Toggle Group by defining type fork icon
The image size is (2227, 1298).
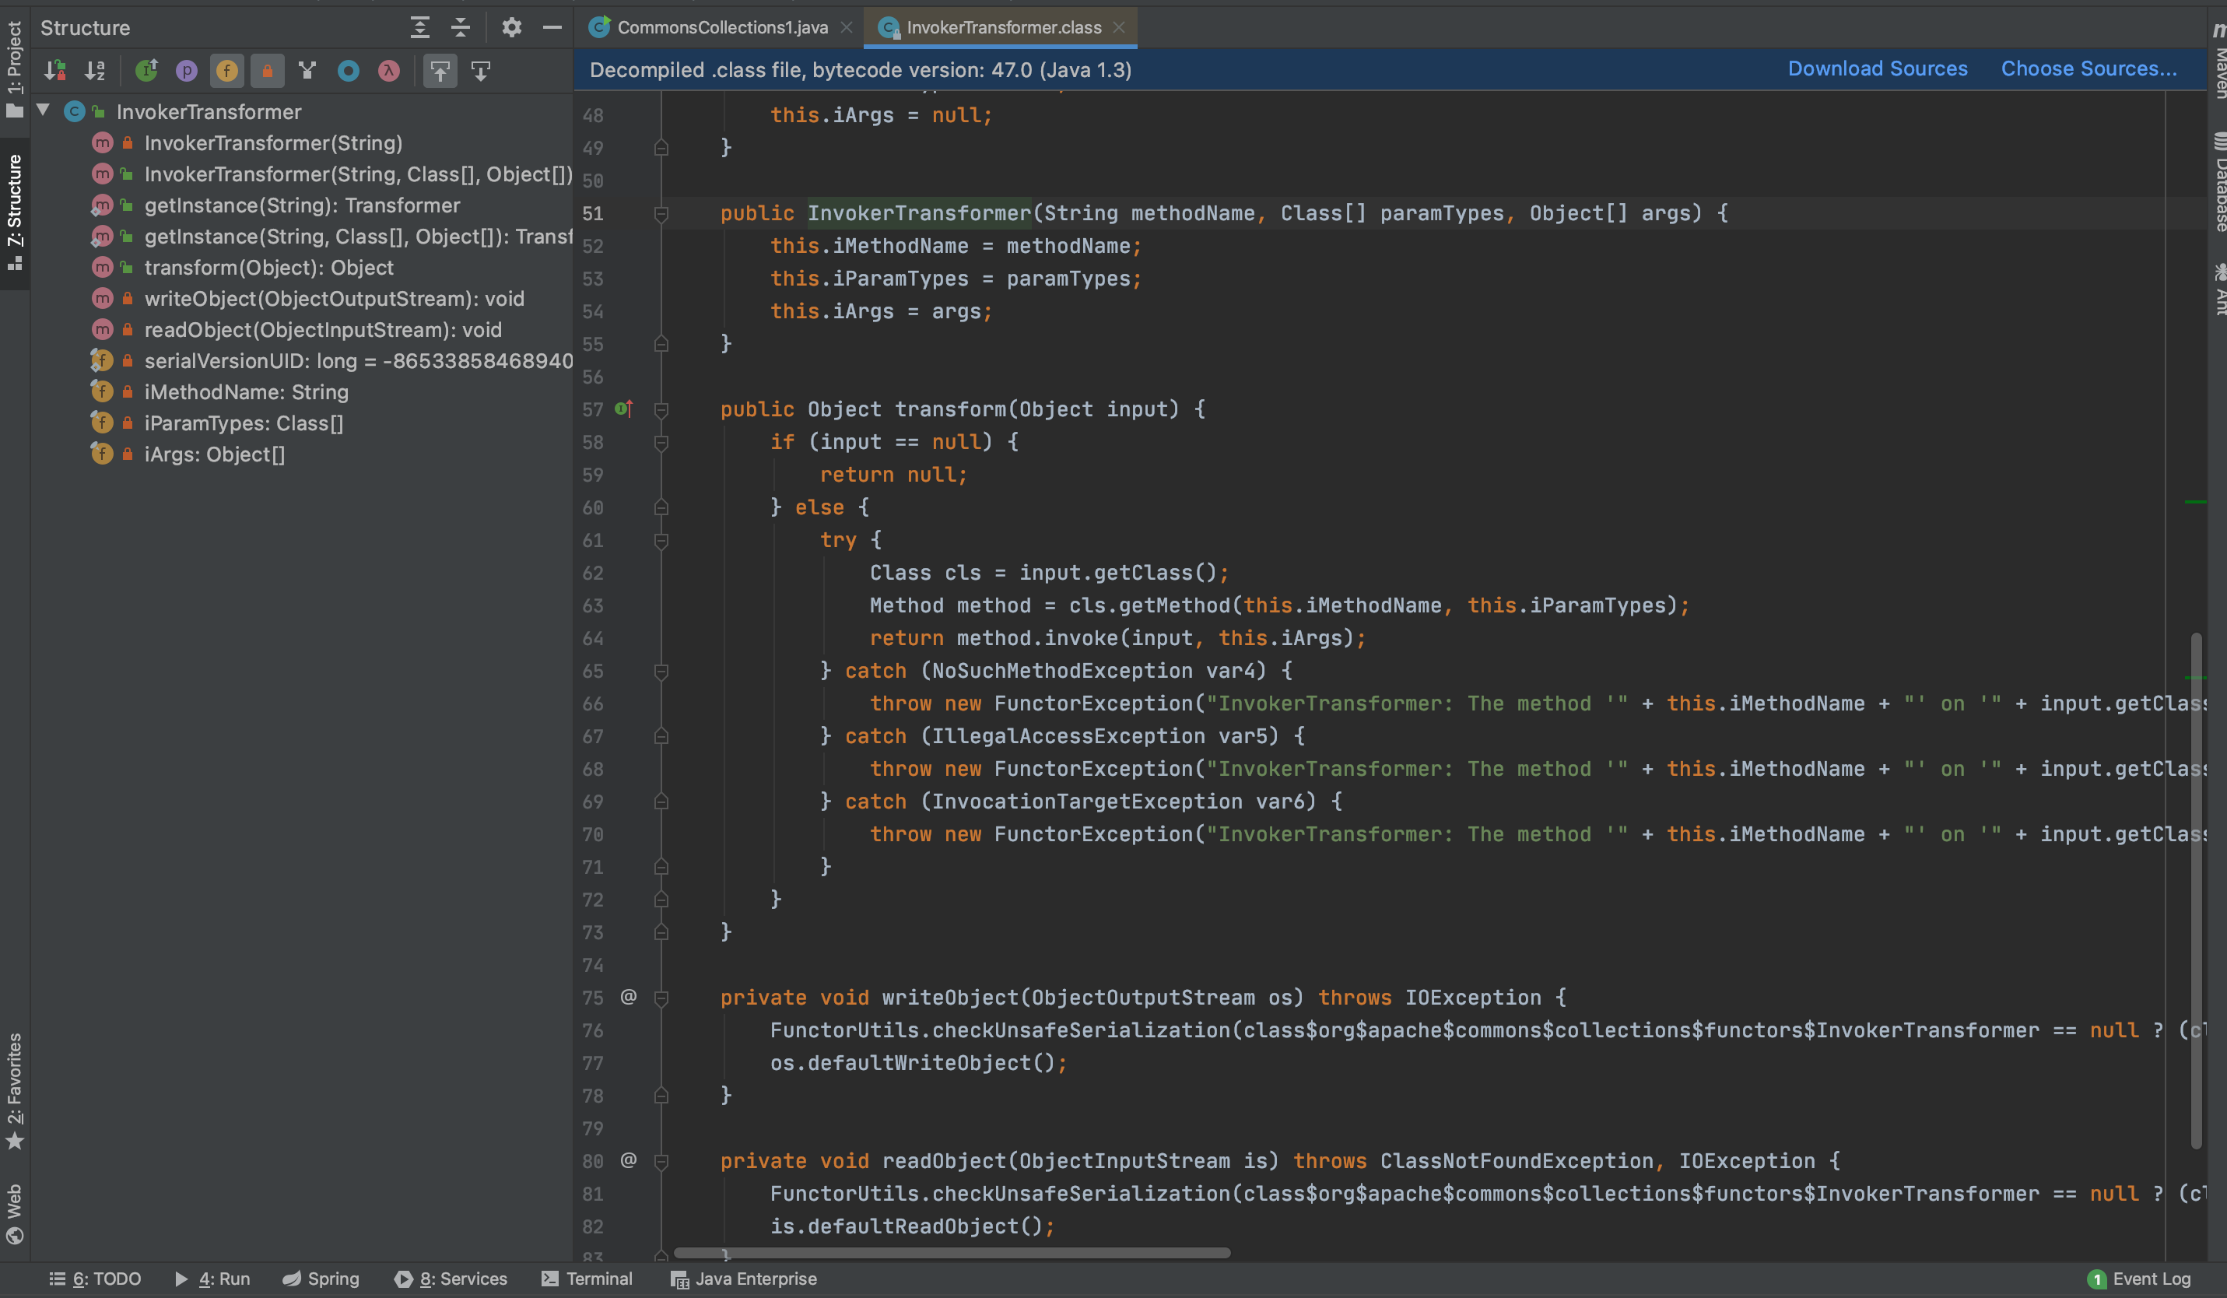[x=307, y=71]
